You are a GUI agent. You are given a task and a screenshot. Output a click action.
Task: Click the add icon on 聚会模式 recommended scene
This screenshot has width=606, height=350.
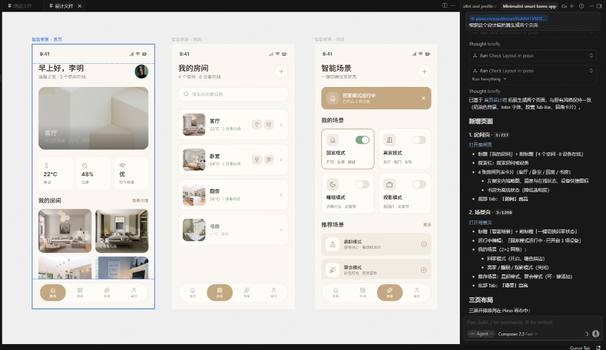click(424, 270)
